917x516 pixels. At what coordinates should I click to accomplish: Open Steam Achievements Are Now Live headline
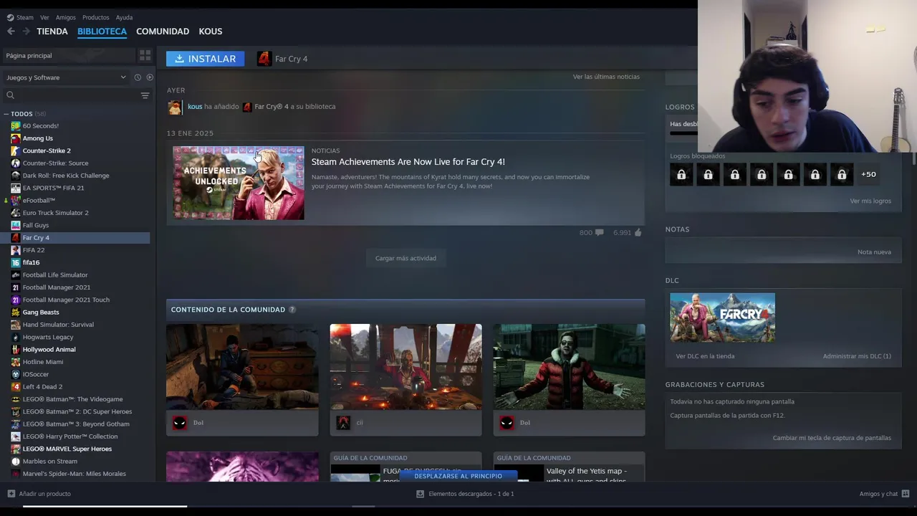tap(408, 162)
